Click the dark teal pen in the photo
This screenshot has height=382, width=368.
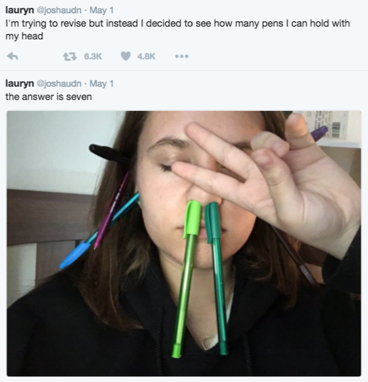tap(216, 279)
